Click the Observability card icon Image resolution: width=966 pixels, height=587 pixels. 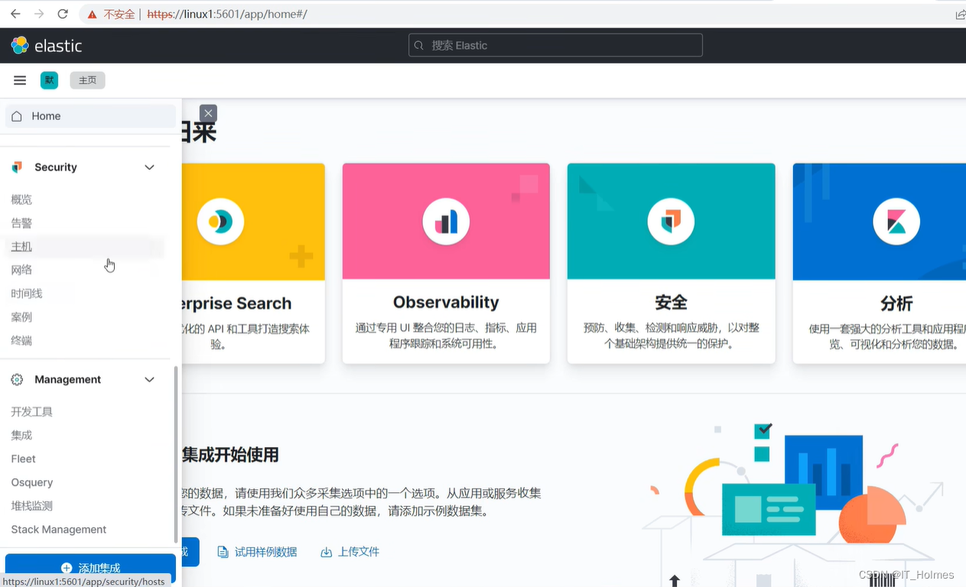pos(446,222)
